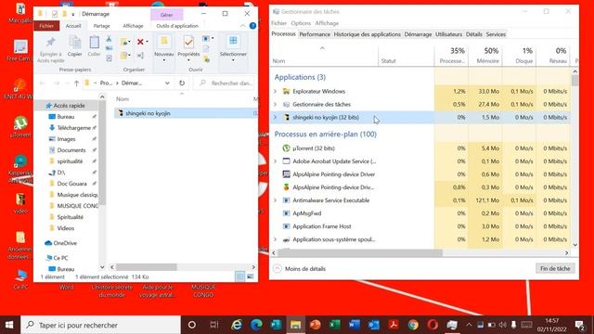Expand the shingeki no kyojin process
The height and width of the screenshot is (334, 594).
point(276,118)
